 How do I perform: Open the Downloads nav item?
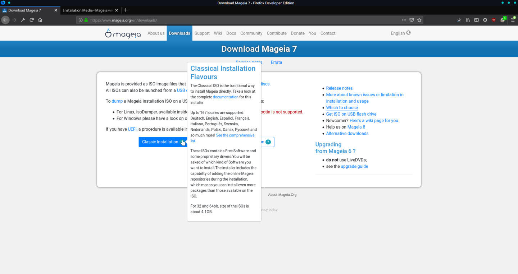pyautogui.click(x=180, y=33)
